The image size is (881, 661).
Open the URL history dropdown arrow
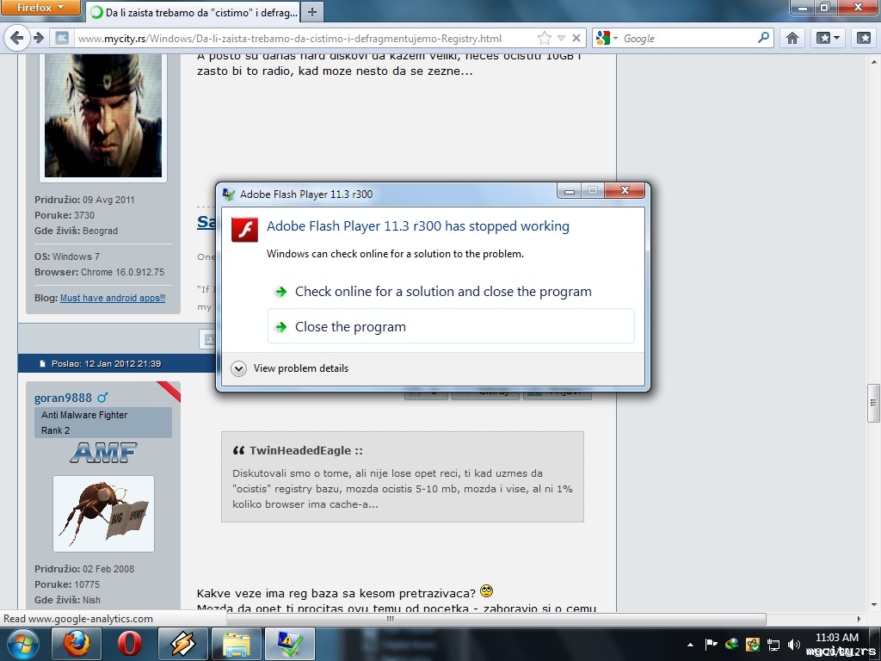pos(561,38)
